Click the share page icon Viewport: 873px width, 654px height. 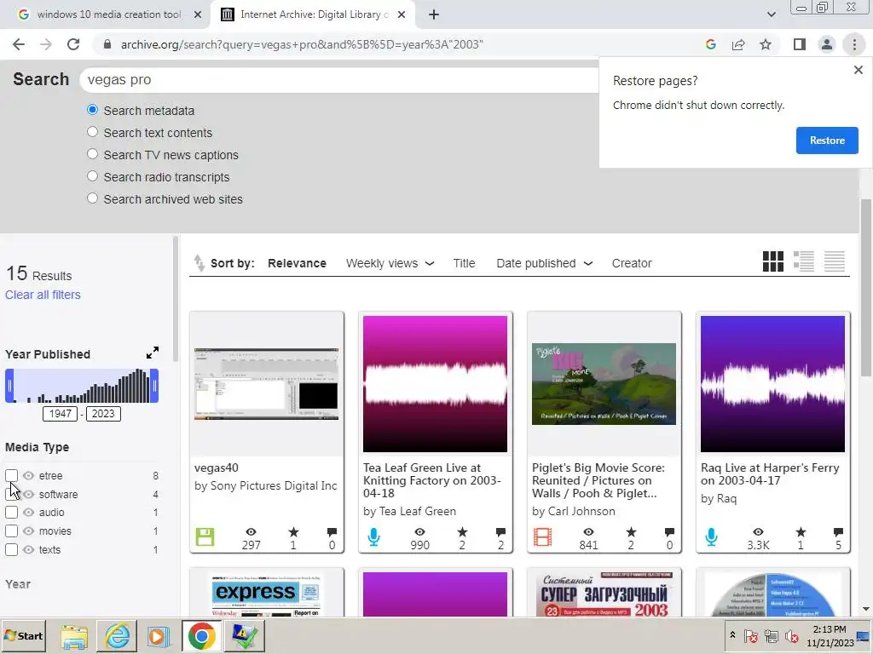coord(738,44)
